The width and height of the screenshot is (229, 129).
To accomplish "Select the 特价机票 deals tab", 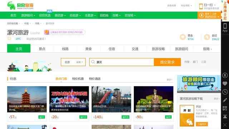I will (x=78, y=79).
